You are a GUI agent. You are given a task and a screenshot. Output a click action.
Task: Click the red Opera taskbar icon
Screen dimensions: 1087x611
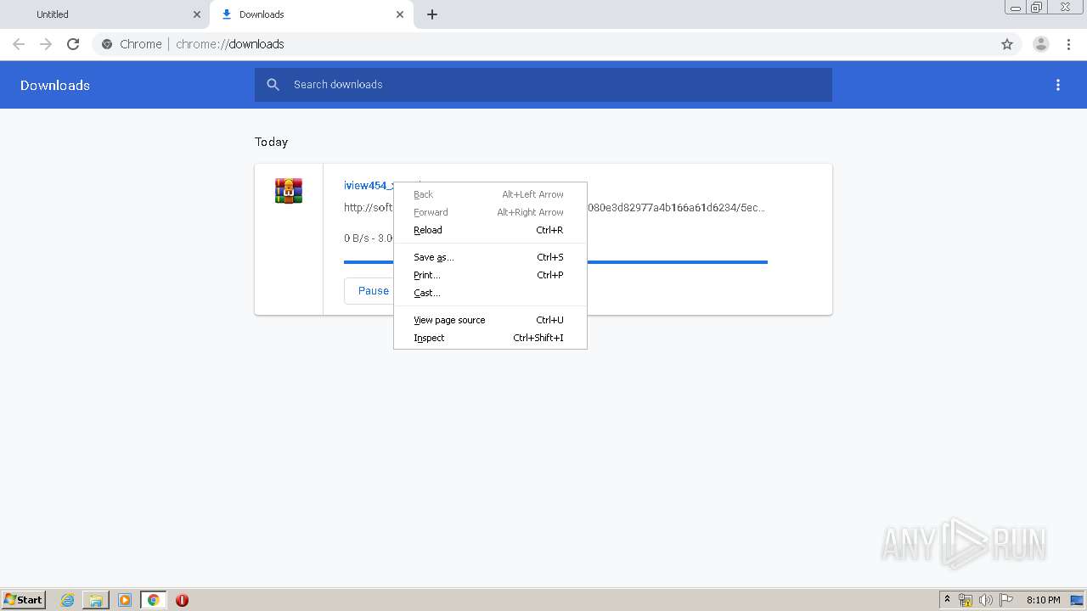[182, 600]
